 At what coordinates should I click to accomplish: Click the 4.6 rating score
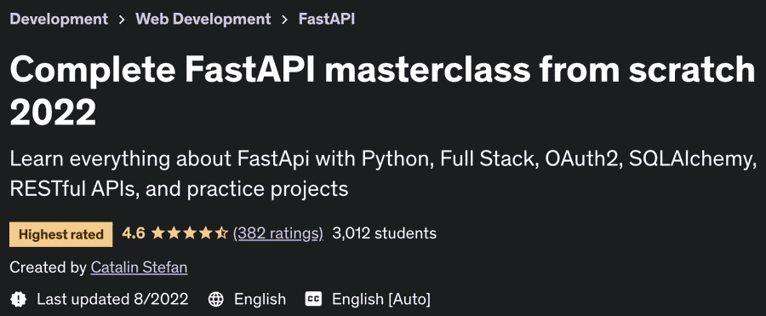[x=134, y=233]
